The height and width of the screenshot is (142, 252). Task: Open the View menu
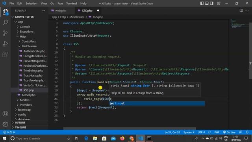44,4
